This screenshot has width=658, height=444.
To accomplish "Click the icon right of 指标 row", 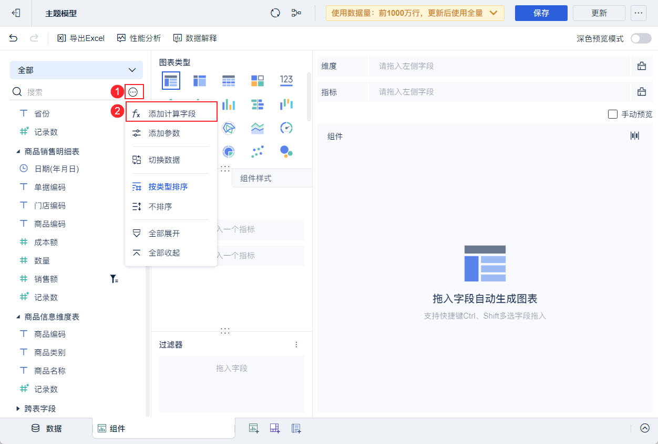I will tap(642, 92).
